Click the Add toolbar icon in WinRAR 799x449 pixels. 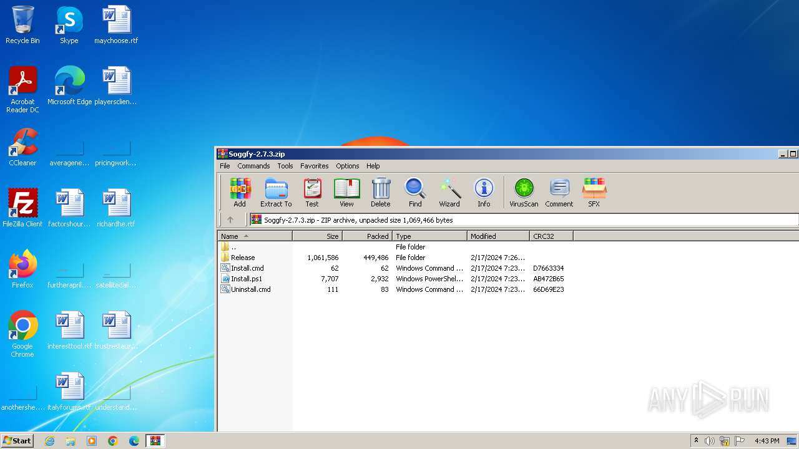240,192
